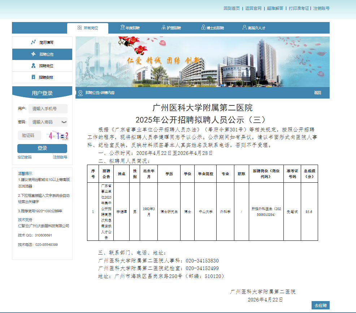Viewport: 356px width, 313px height.
Task: Click the 简历填写 sidebar icon
Action: click(x=34, y=43)
